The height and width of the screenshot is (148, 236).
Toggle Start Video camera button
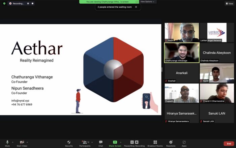[22, 142]
